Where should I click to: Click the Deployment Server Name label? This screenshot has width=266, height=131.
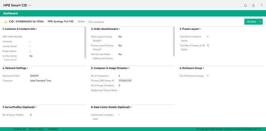[x=104, y=90]
